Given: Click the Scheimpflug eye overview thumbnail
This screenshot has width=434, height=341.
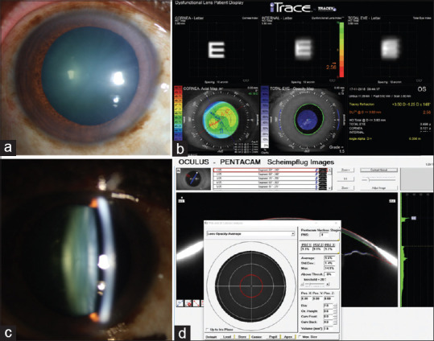Looking at the screenshot, I should (x=193, y=179).
